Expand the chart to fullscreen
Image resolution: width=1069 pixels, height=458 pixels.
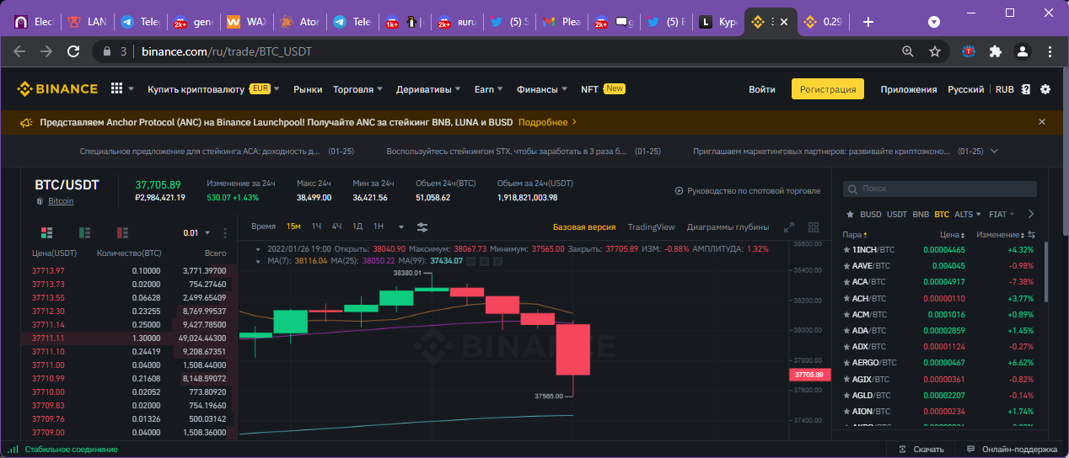(x=789, y=226)
